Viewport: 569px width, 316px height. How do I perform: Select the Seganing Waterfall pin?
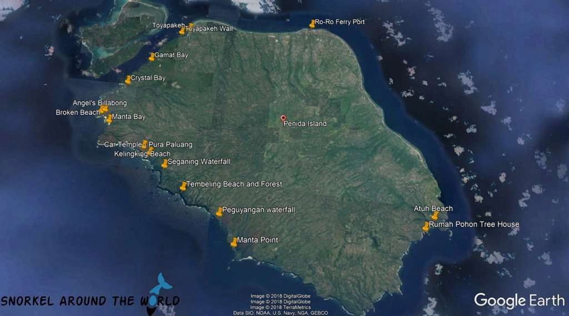pyautogui.click(x=164, y=163)
